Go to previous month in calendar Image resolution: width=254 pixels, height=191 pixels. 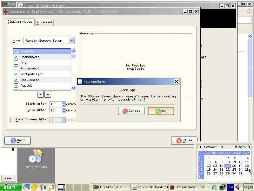[x=200, y=147]
